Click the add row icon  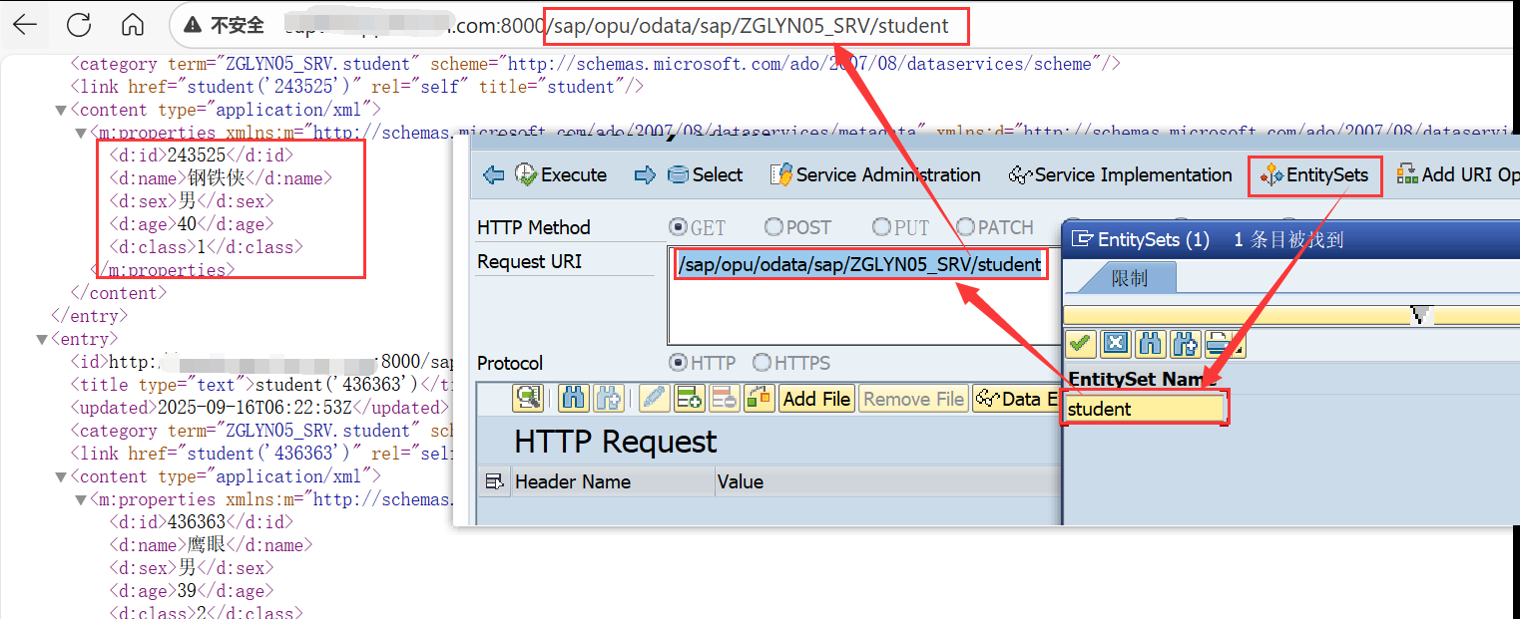point(689,399)
